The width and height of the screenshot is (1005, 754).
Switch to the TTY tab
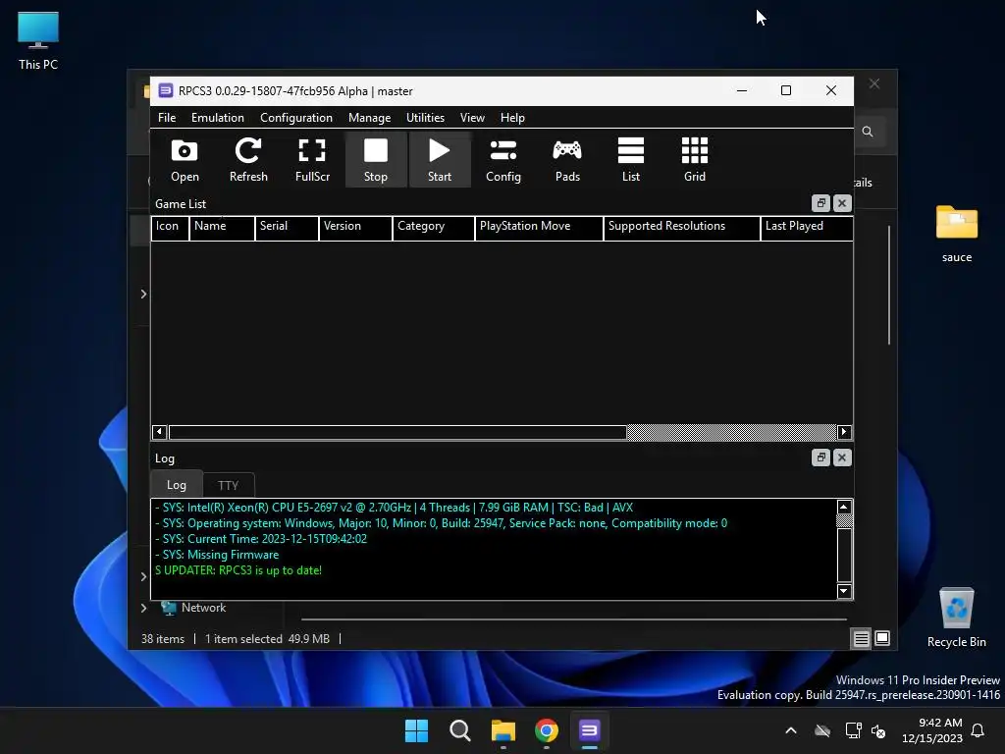228,485
